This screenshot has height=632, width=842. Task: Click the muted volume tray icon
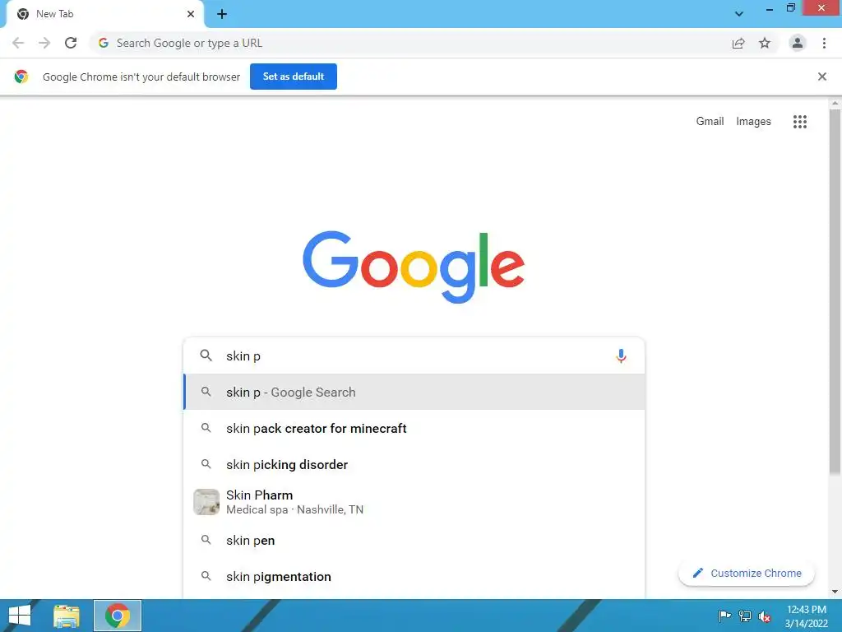pos(764,616)
